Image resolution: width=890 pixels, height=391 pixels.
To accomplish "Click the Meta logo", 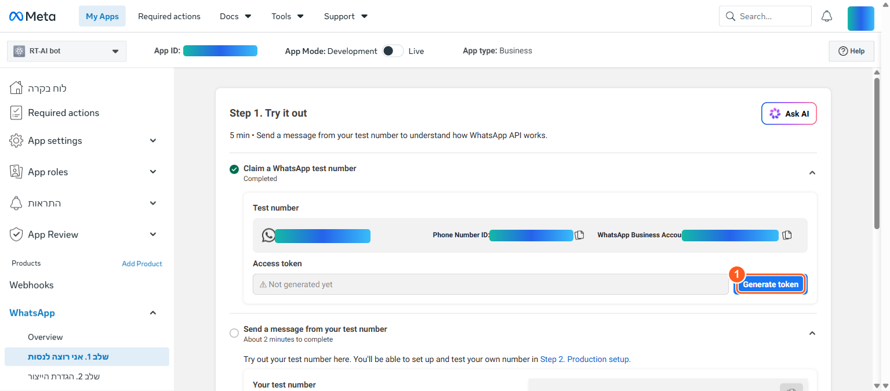I will (x=32, y=16).
